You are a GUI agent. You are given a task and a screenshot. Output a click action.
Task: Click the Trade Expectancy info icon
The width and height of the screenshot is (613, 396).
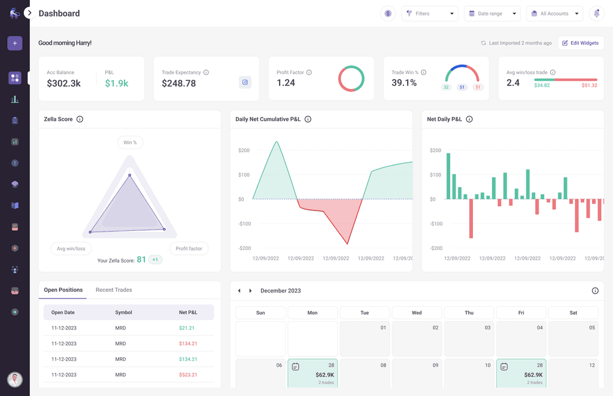pos(206,72)
